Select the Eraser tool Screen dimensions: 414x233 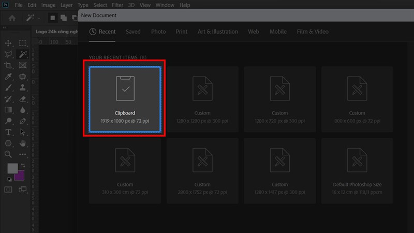click(22, 99)
